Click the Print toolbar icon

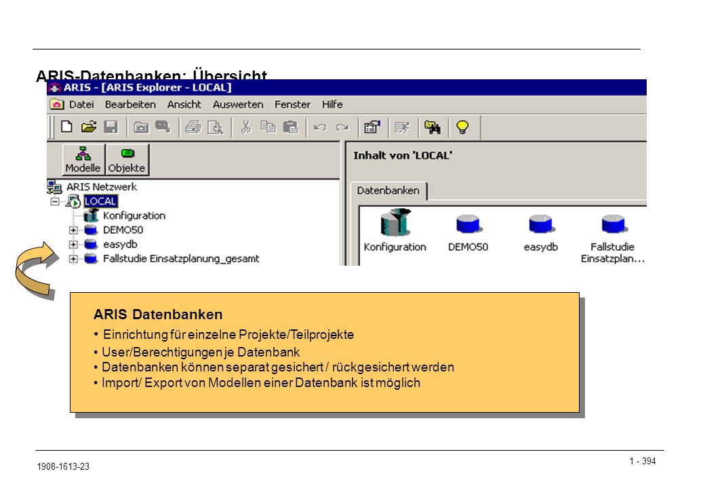point(193,127)
